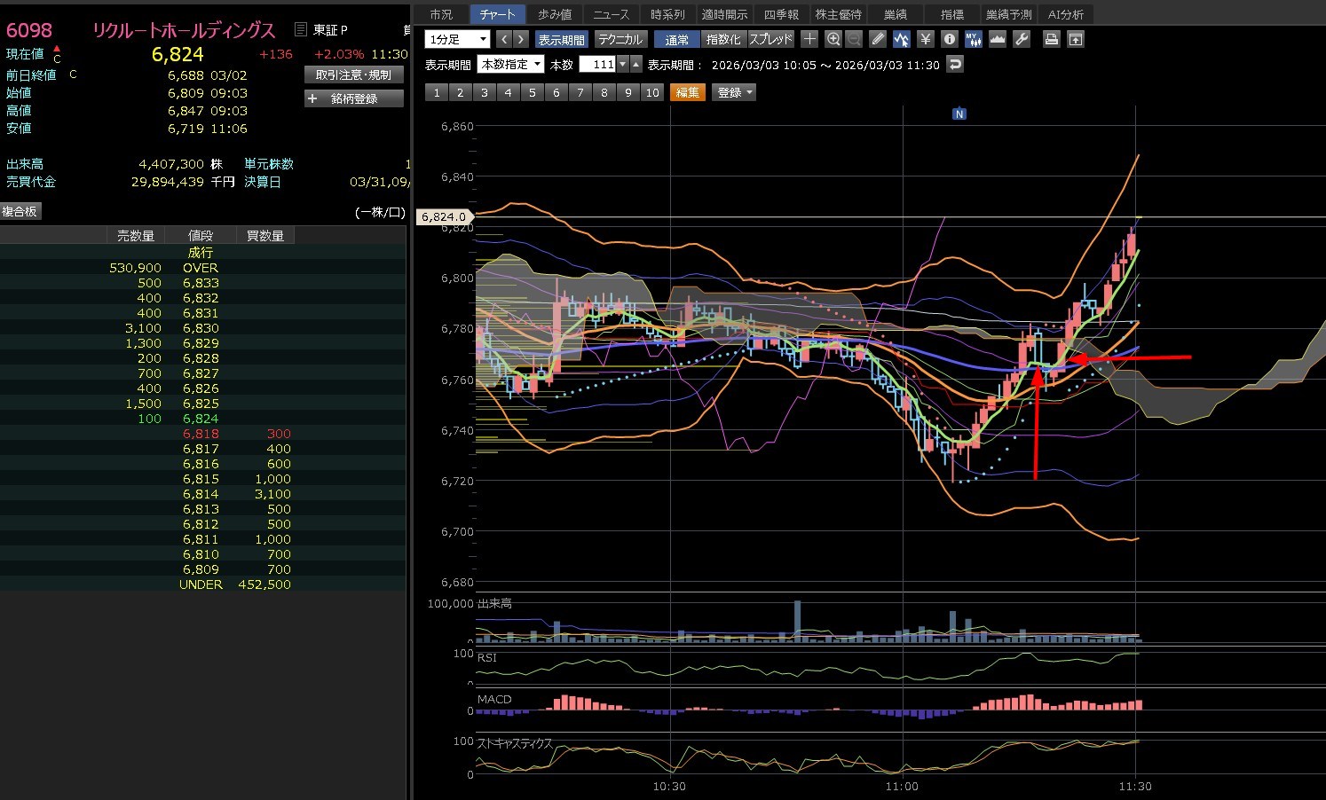
Task: Click the 本数 count input field
Action: point(597,65)
